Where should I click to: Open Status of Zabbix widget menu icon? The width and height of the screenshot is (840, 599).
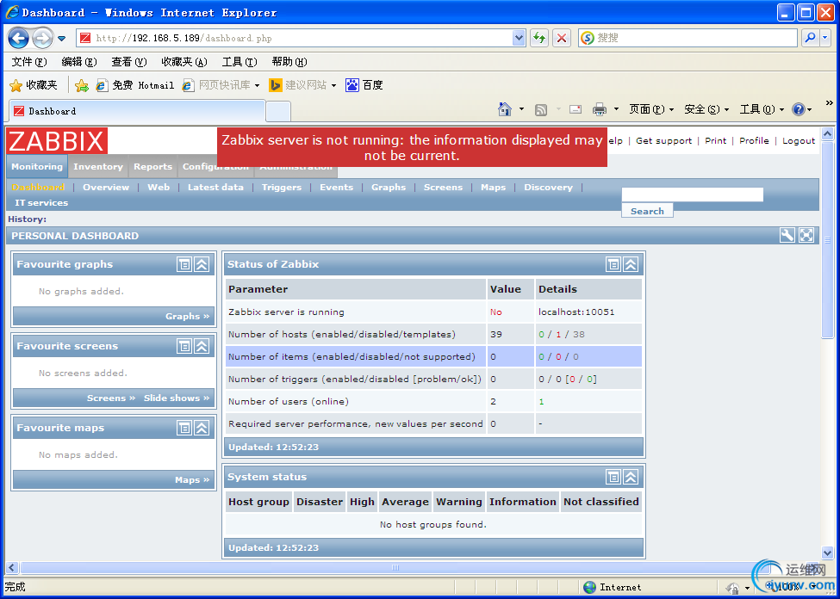click(613, 264)
